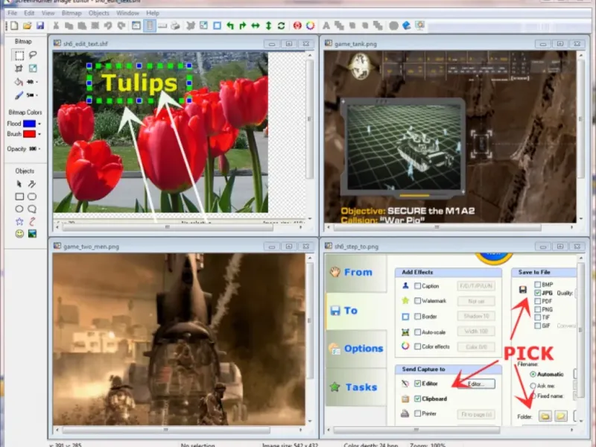Image resolution: width=596 pixels, height=447 pixels.
Task: Expand the Brush color dropdown arrow
Action: 39,134
